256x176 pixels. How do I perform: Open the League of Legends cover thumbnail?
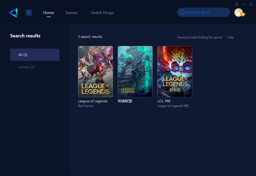coord(95,72)
